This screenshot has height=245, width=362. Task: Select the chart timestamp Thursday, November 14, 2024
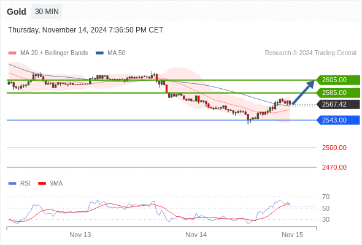pos(86,30)
